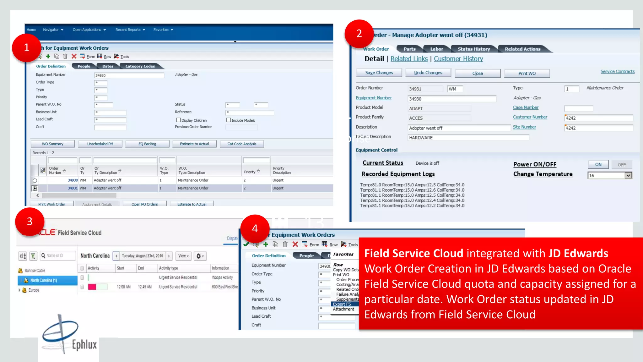Click grid customize icon beside Order Number header
Screen dimensions: 643x362
43,171
